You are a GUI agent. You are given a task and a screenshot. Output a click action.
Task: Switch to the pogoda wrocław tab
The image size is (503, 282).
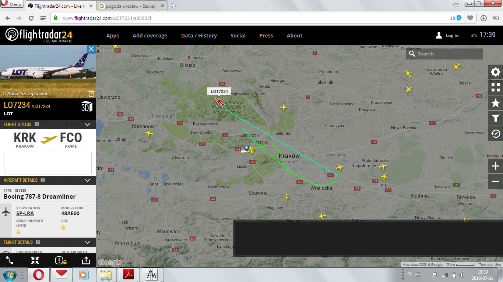tap(132, 6)
